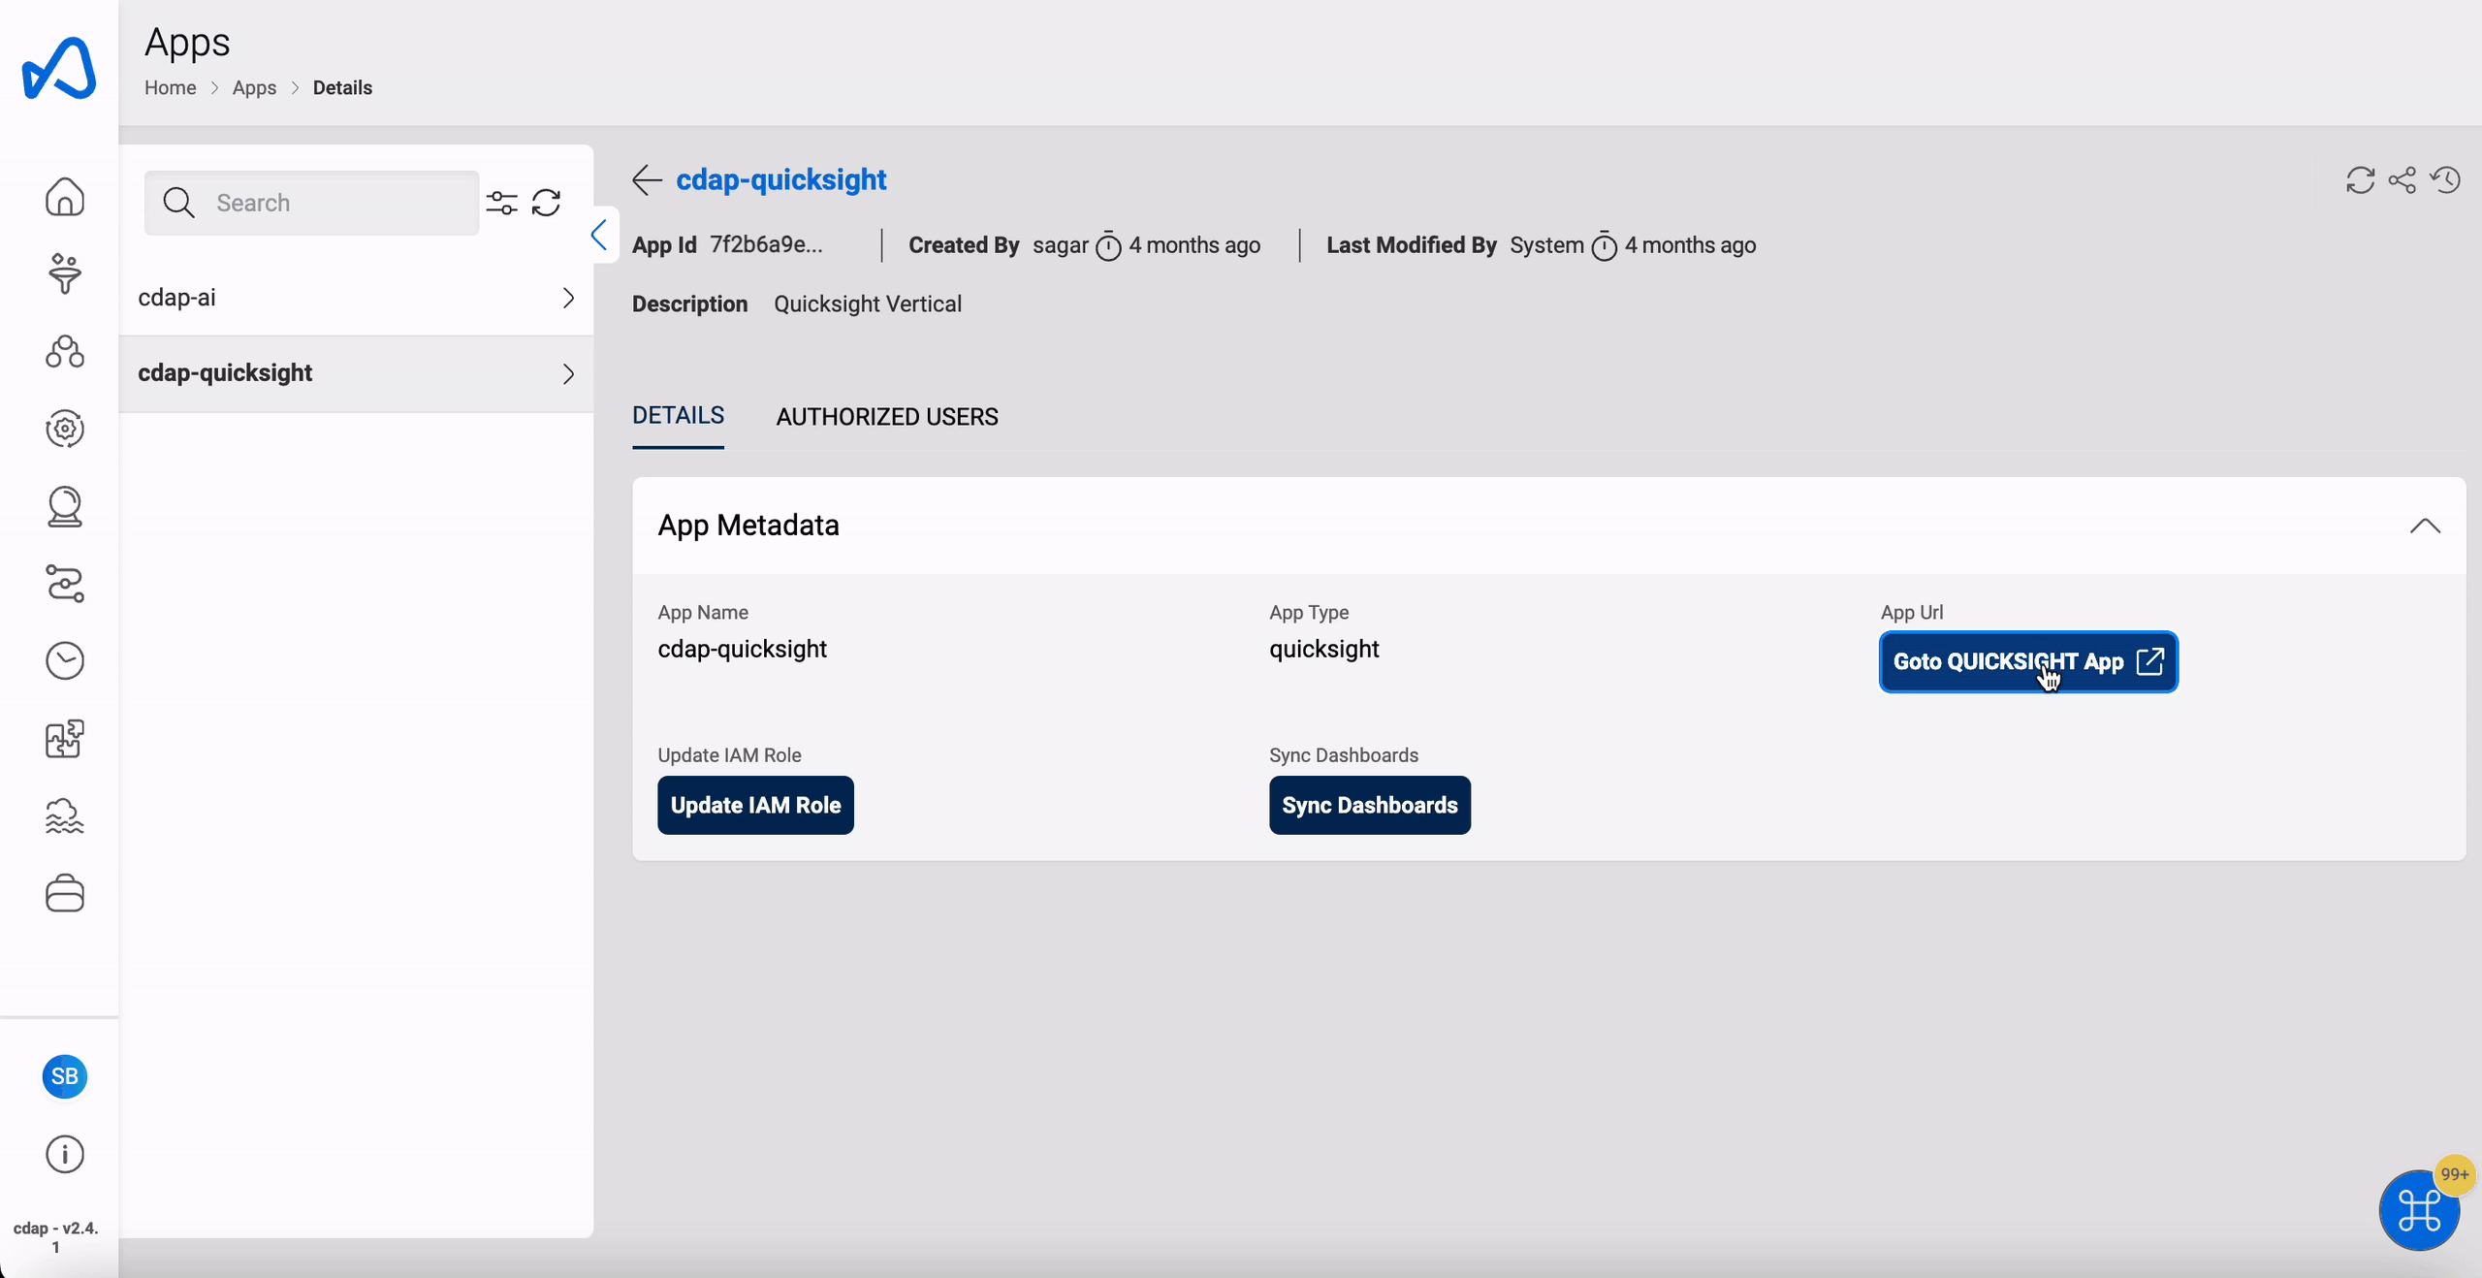Click the share icon at top right
Image resolution: width=2482 pixels, height=1278 pixels.
coord(2402,180)
